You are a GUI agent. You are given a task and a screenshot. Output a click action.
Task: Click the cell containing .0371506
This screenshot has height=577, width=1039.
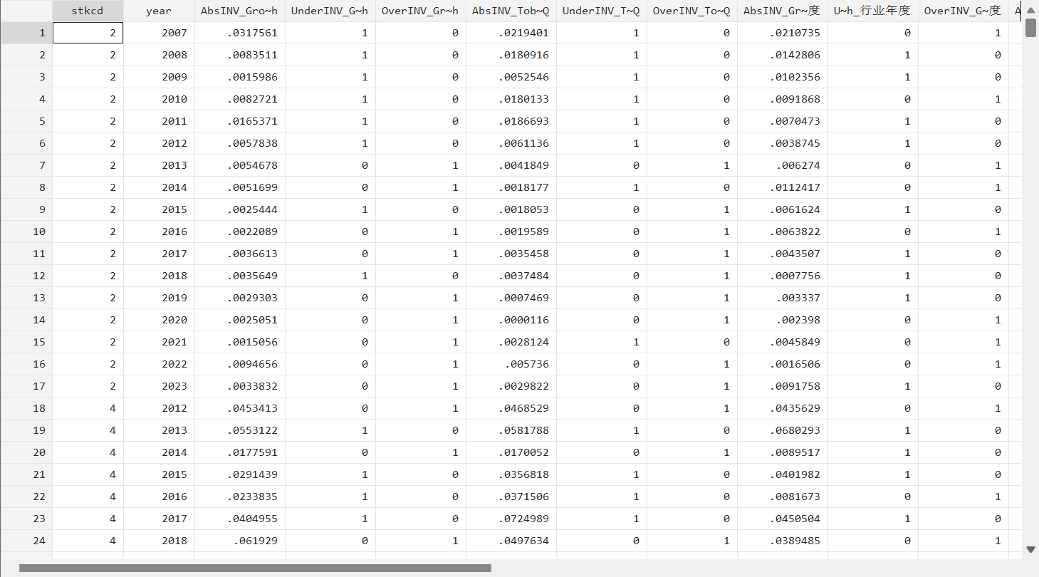pos(511,497)
